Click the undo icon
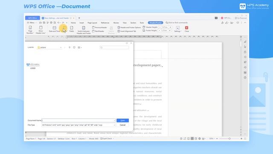273x154 pixels. [x=58, y=23]
